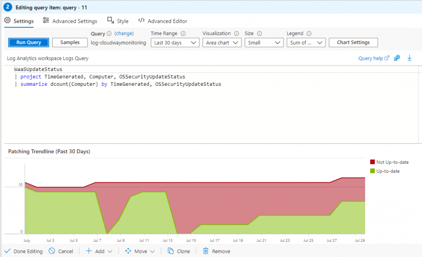Viewport: 422px width, 257px height.
Task: Click Done Editing
Action: point(23,251)
